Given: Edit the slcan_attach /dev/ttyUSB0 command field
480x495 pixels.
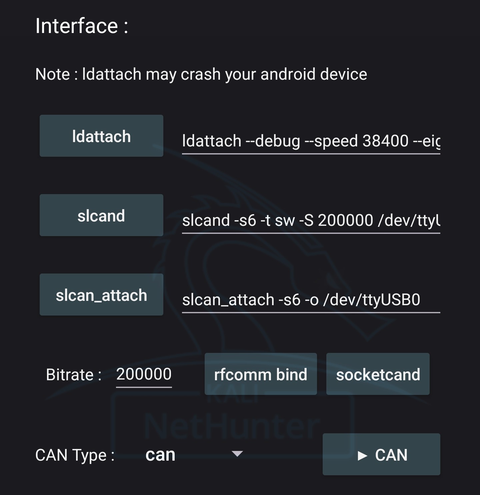Looking at the screenshot, I should (x=311, y=300).
